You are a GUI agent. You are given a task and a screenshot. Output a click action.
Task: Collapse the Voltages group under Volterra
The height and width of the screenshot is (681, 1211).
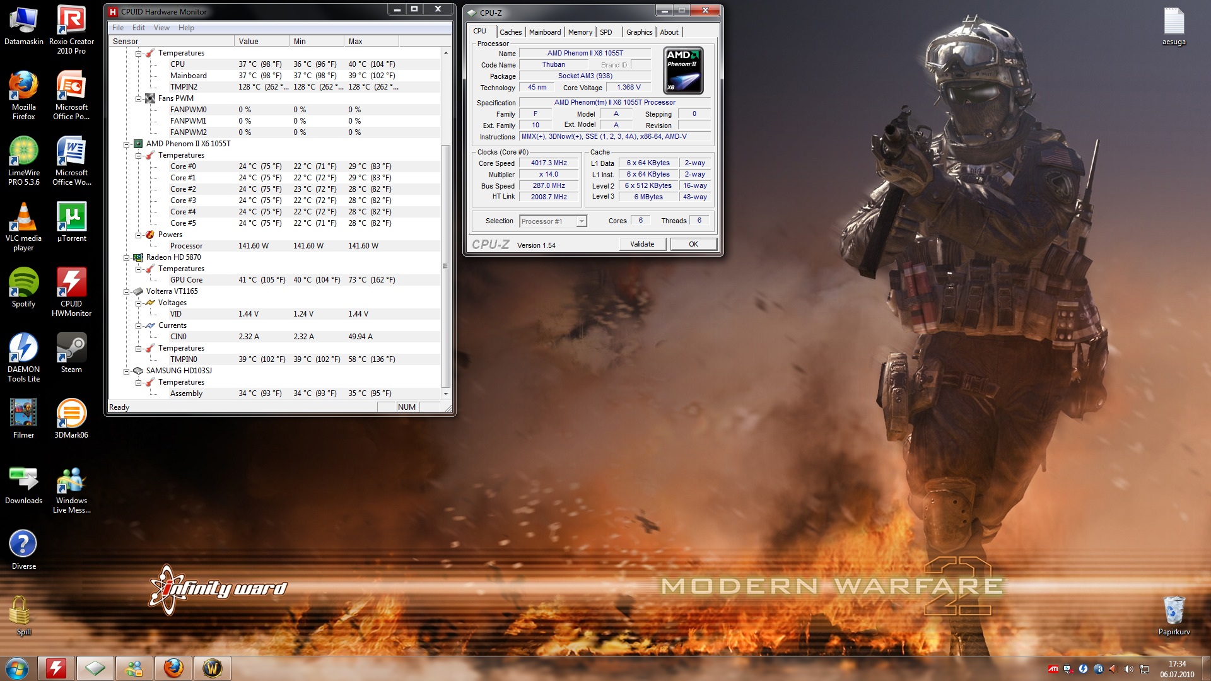coord(139,303)
